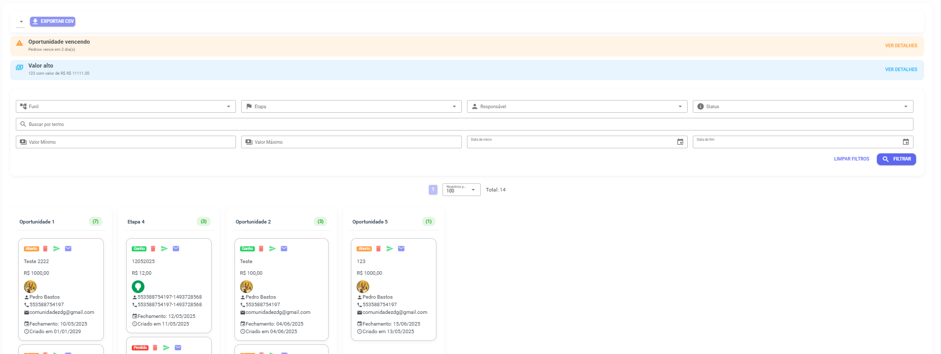Screen dimensions: 941x354
Task: Click send icon on 12052025 card
Action: (x=164, y=249)
